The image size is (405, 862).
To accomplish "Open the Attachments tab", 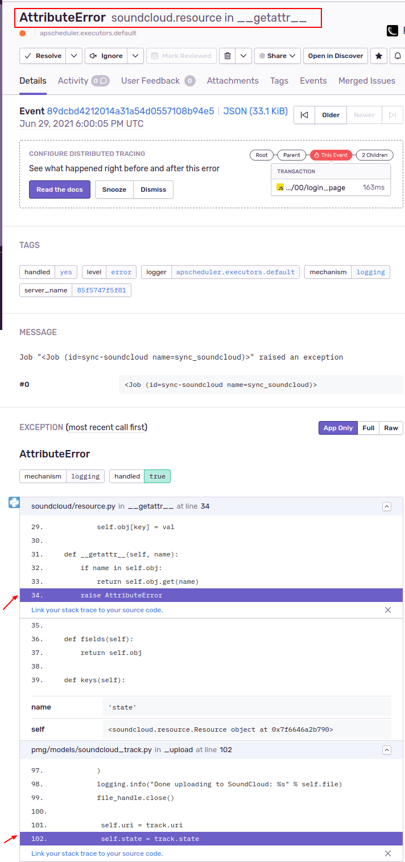I will [233, 81].
